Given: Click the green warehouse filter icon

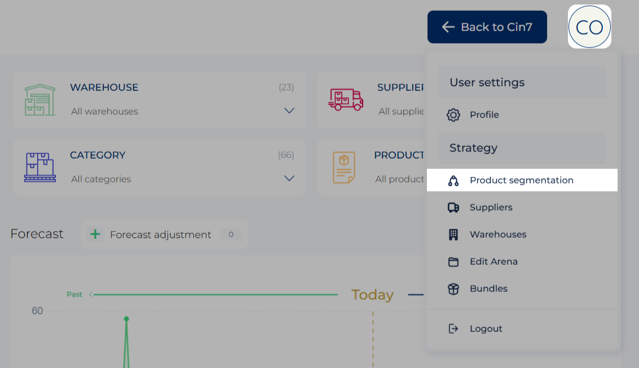Looking at the screenshot, I should pos(40,100).
